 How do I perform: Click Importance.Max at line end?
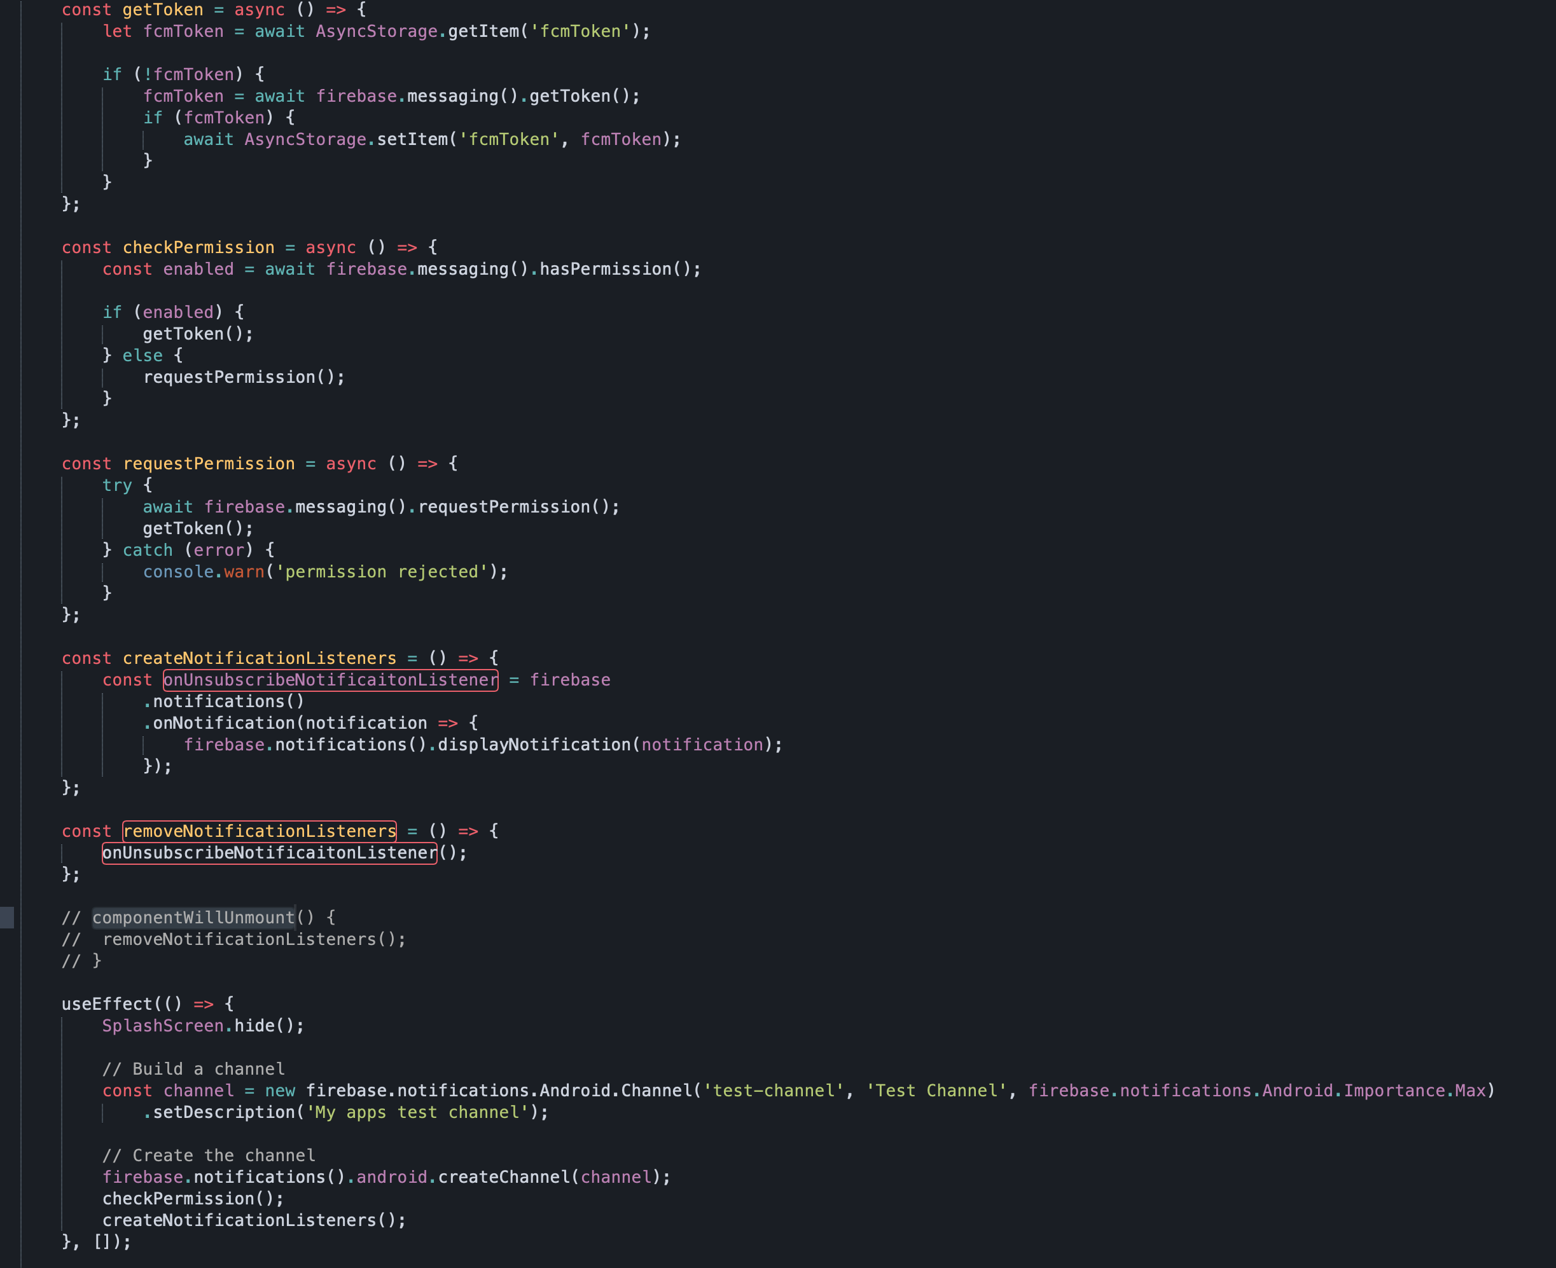click(x=1414, y=1091)
